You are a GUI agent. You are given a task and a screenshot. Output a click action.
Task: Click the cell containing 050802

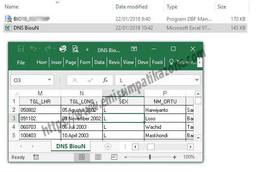[40, 110]
